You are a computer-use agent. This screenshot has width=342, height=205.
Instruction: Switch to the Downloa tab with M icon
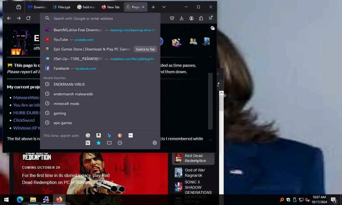[37, 7]
